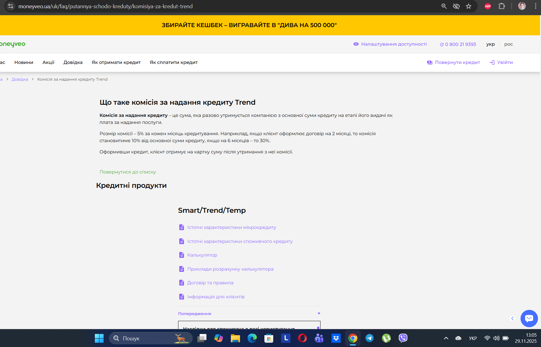Click the site information icon in address bar
This screenshot has width=541, height=347.
11,6
